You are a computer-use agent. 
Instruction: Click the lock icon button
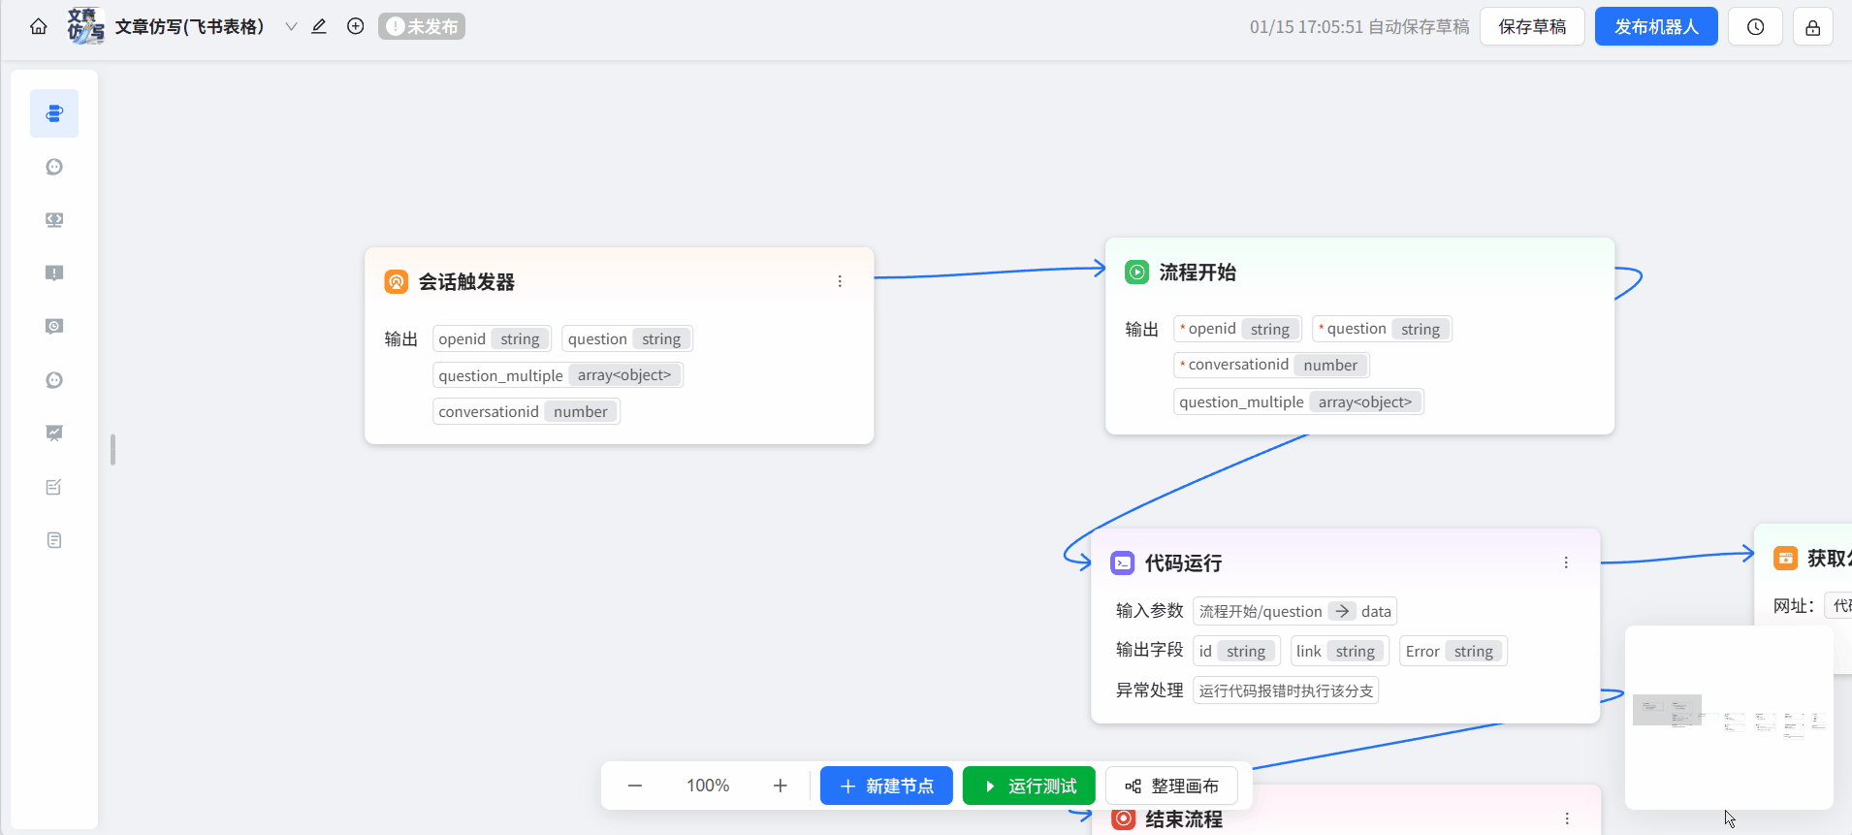point(1812,27)
